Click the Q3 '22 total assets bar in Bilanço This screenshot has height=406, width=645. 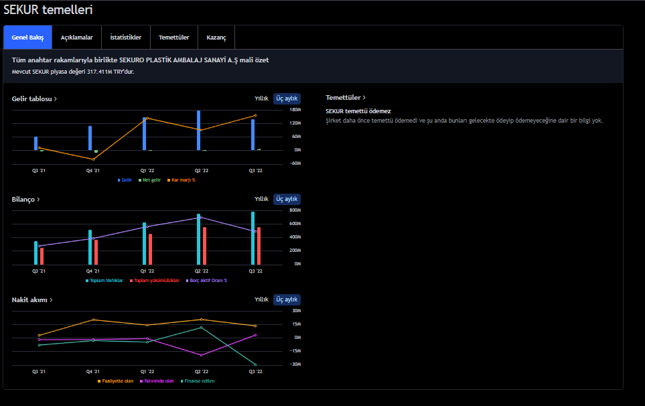[253, 238]
